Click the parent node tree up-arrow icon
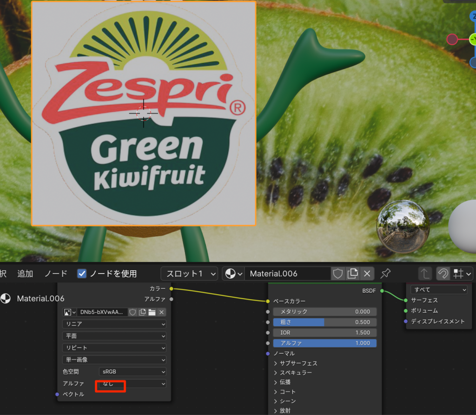The height and width of the screenshot is (415, 476). click(x=424, y=274)
